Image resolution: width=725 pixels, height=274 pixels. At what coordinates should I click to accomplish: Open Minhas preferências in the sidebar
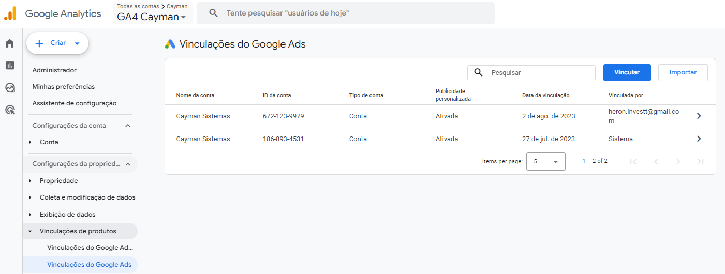(x=64, y=87)
